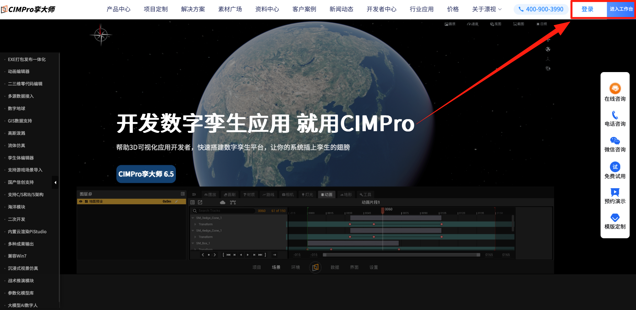Click the plain globe icon in the viewport
Viewport: 636px width, 310px height.
click(x=548, y=49)
